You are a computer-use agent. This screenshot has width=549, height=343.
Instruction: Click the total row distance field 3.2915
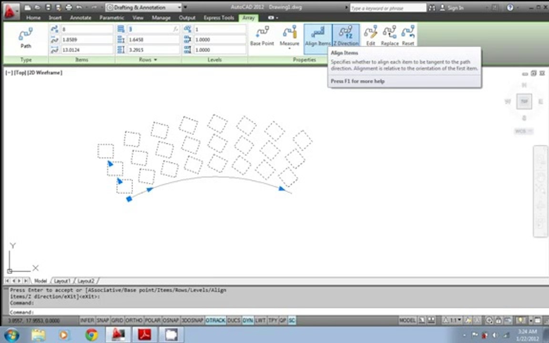[x=153, y=50]
